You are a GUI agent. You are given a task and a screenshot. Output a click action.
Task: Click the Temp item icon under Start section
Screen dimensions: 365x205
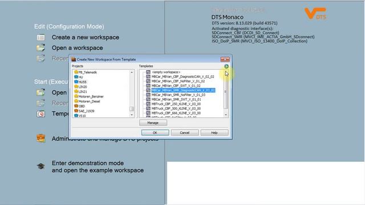[x=40, y=114]
